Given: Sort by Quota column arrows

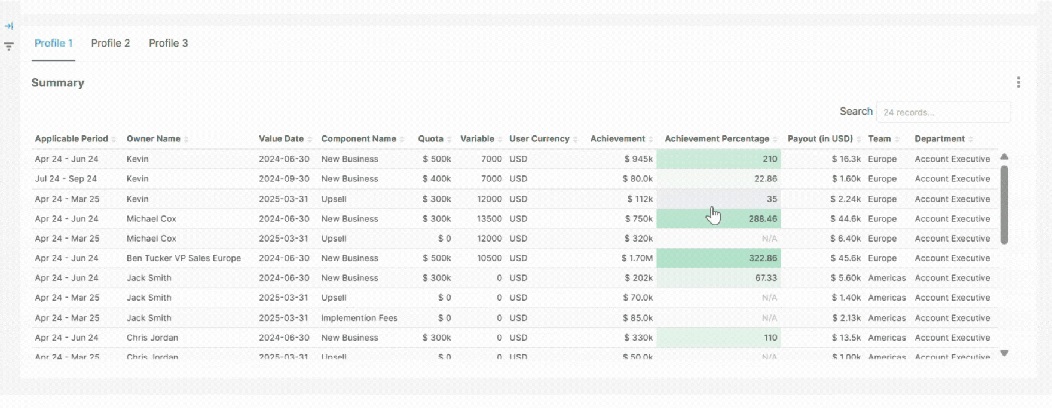Looking at the screenshot, I should 449,139.
